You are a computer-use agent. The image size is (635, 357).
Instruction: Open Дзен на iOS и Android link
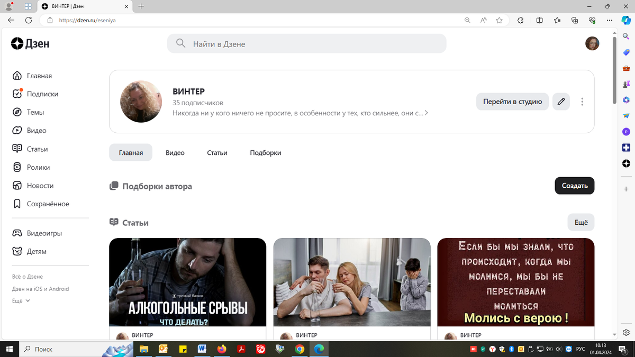(x=41, y=289)
